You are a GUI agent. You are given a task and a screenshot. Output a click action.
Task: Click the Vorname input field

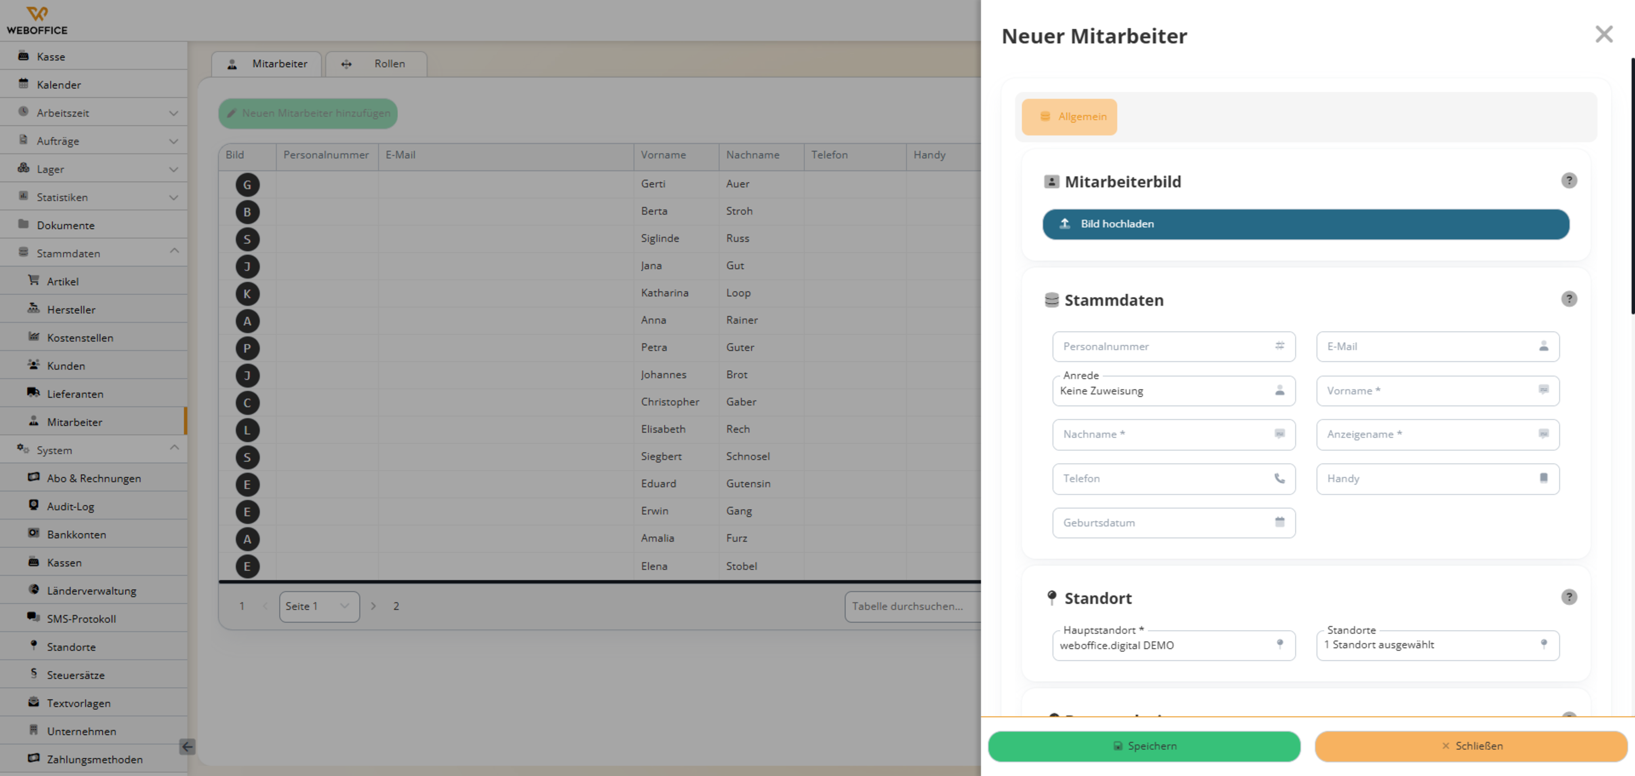tap(1438, 390)
